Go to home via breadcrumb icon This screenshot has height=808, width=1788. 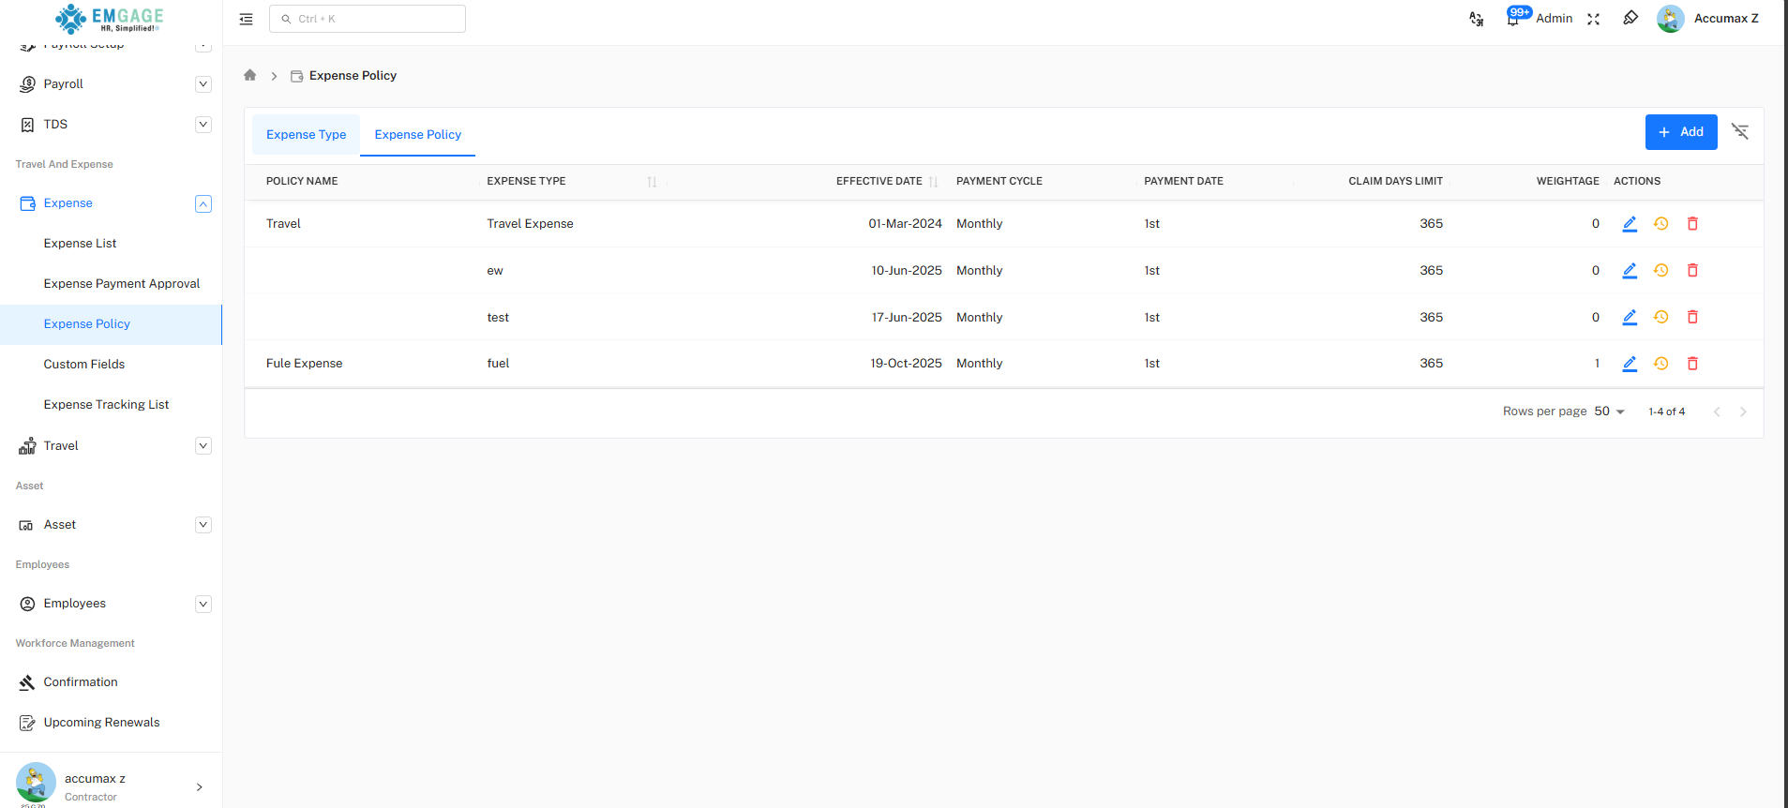(x=249, y=75)
